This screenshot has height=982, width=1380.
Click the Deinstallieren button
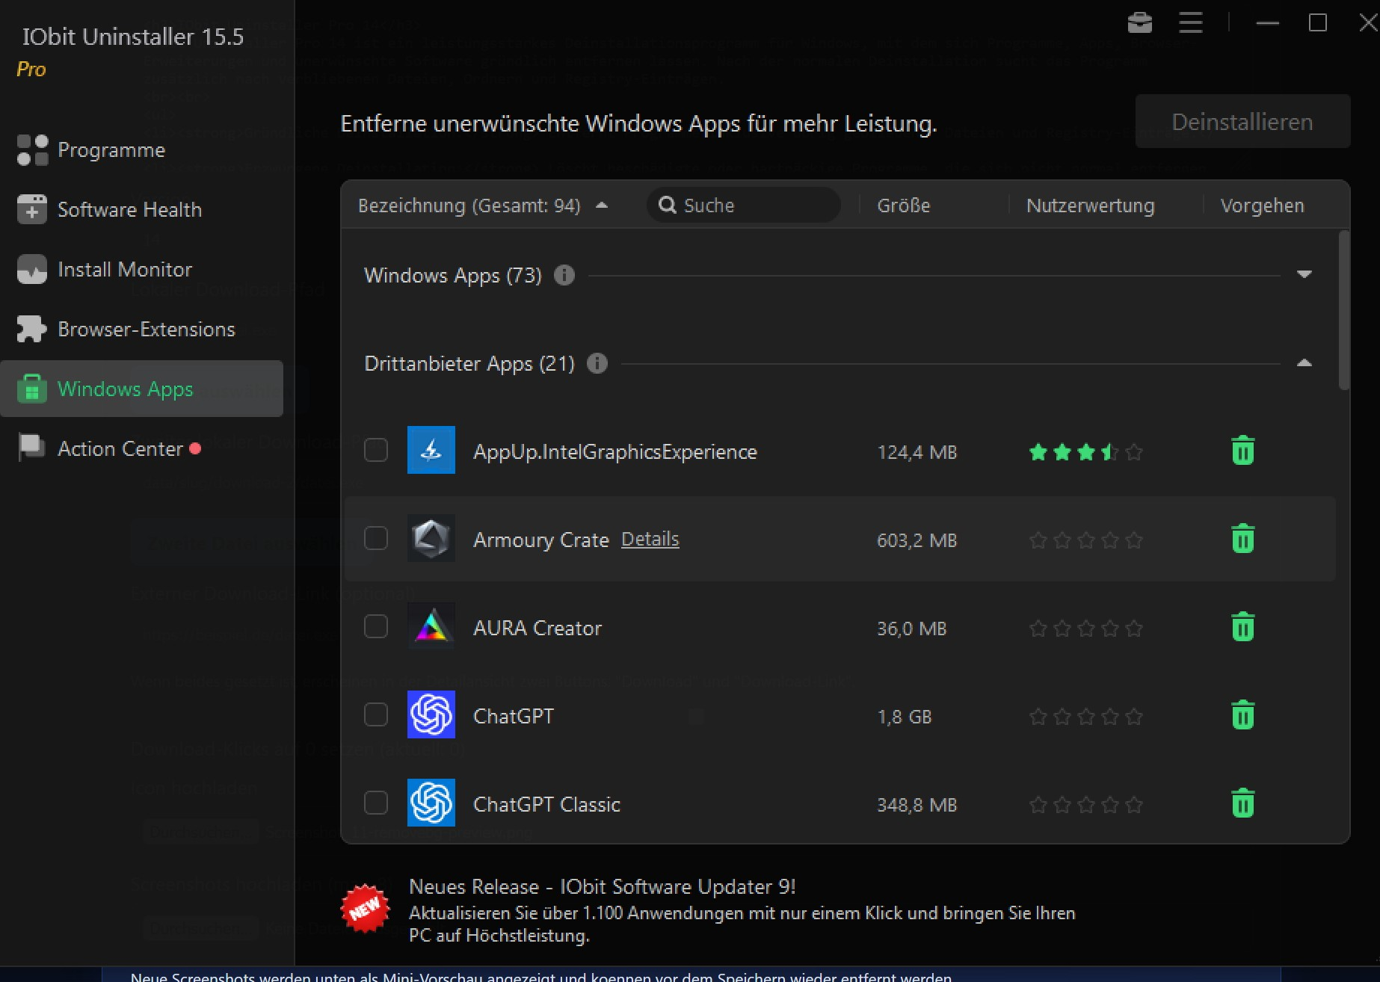coord(1242,121)
